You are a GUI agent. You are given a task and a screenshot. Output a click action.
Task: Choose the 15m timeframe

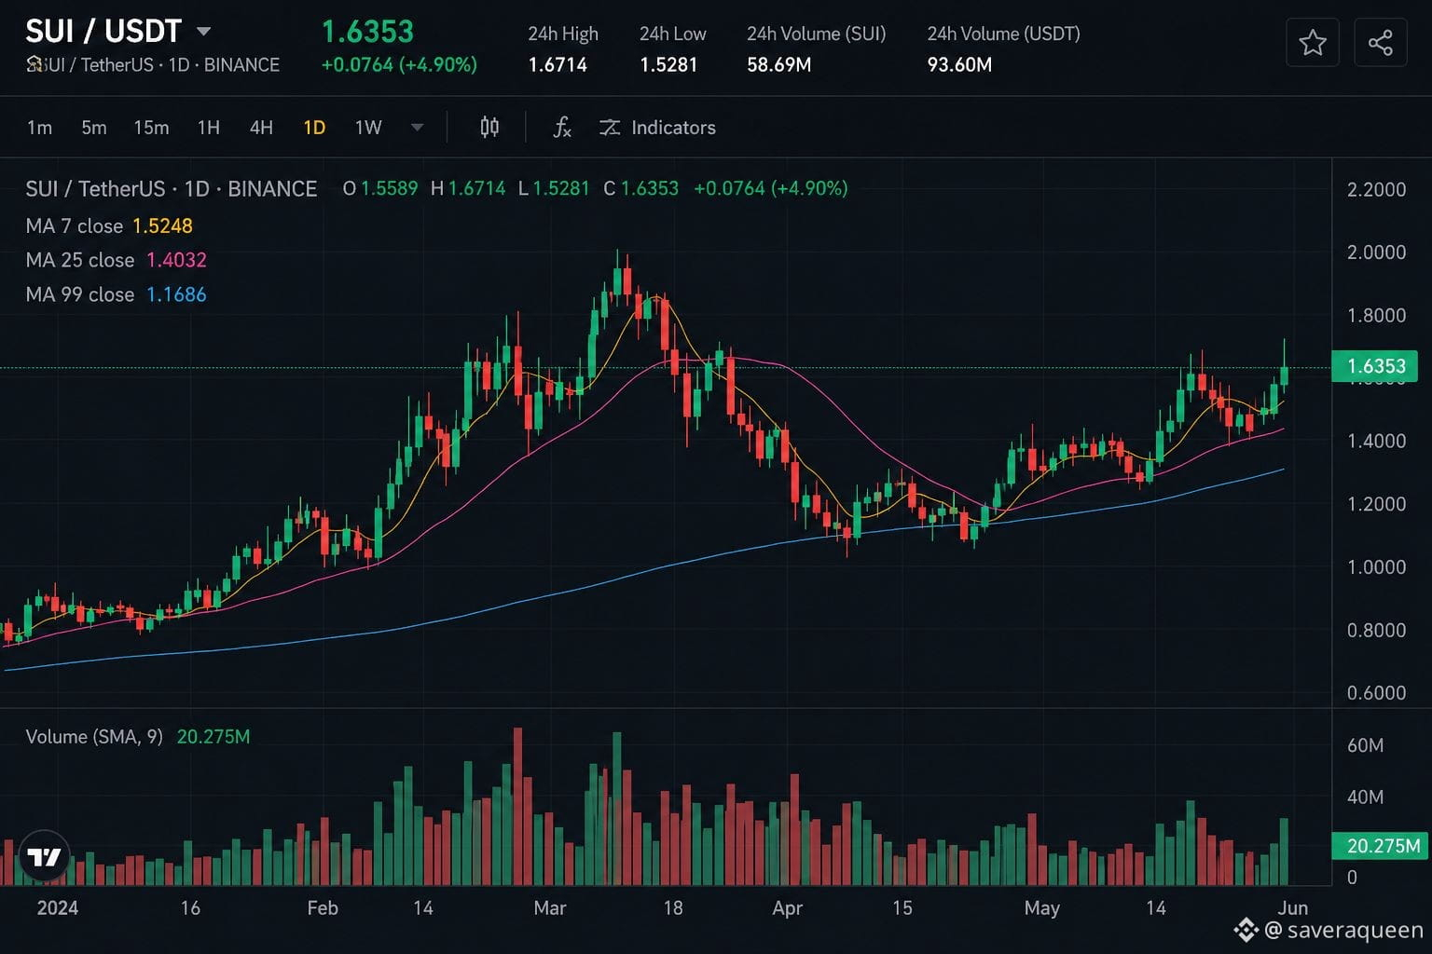click(151, 128)
